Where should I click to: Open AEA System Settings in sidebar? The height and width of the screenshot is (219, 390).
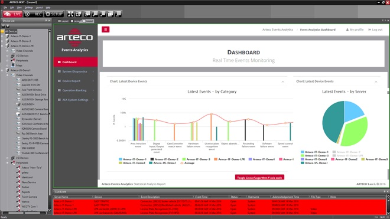point(76,100)
